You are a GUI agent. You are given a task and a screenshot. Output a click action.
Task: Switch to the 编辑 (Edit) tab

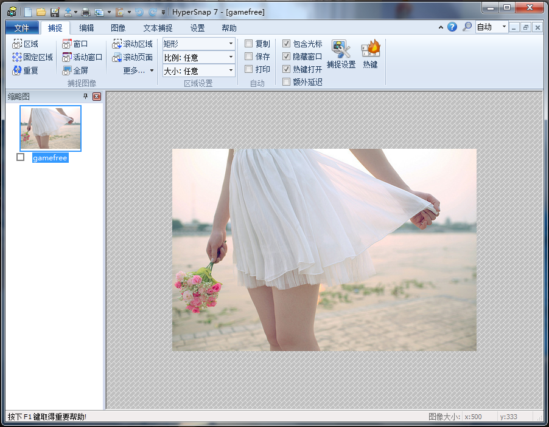click(x=86, y=28)
